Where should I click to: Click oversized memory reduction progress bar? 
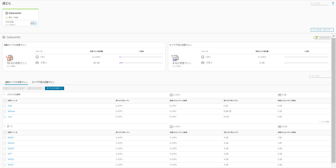click(141, 63)
